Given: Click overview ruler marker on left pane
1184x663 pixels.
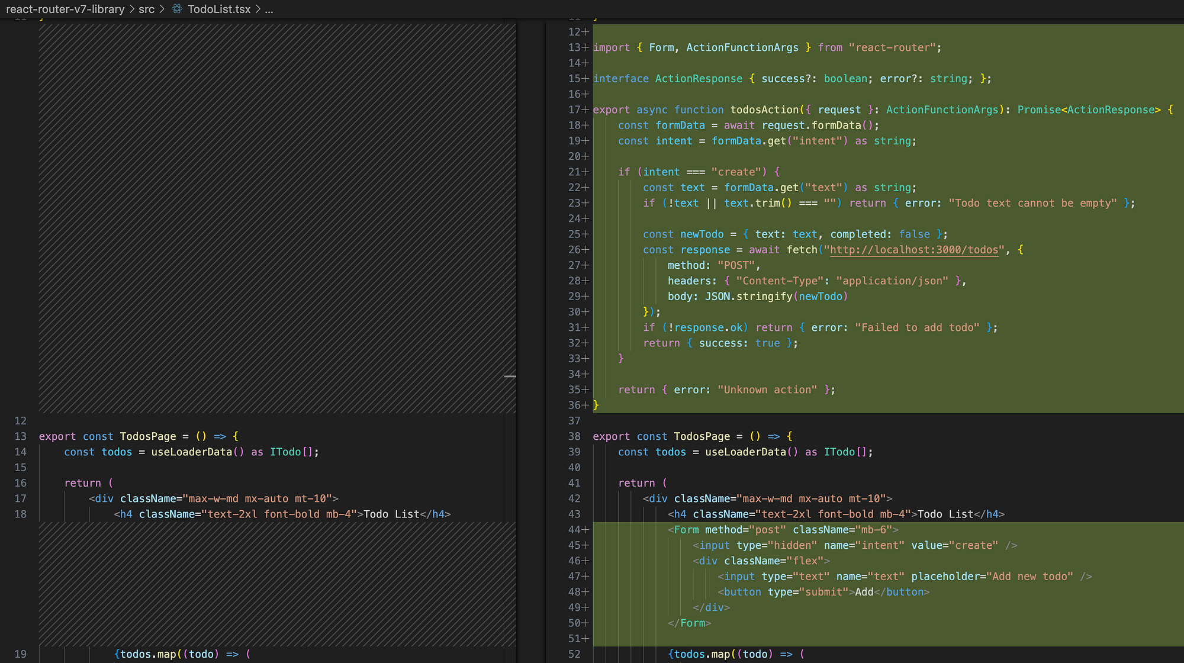Looking at the screenshot, I should coord(510,376).
